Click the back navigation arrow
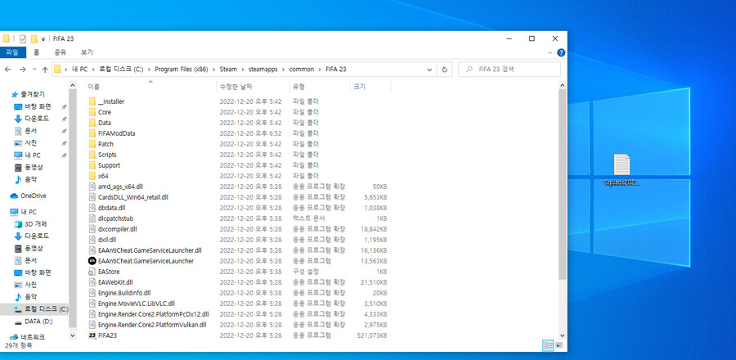The image size is (736, 360). tap(7, 70)
